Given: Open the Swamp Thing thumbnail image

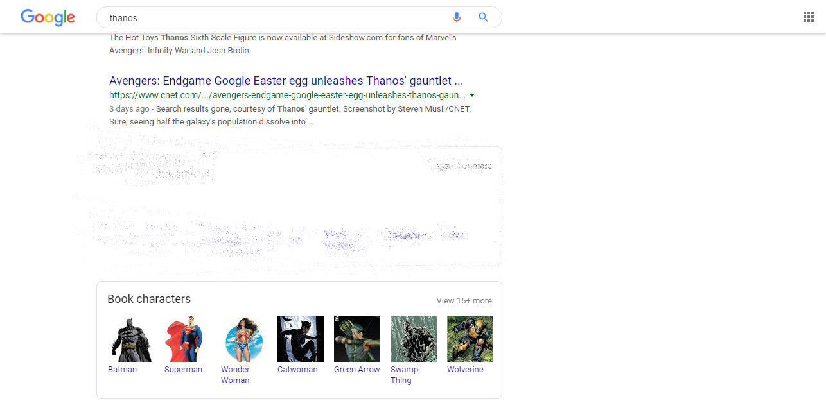Looking at the screenshot, I should (414, 339).
